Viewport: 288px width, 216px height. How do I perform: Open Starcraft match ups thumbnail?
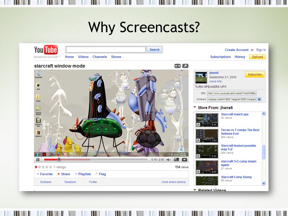point(207,120)
